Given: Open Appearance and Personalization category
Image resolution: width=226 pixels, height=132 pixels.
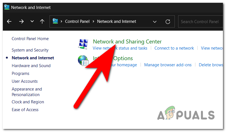Looking at the screenshot, I should (27, 92).
